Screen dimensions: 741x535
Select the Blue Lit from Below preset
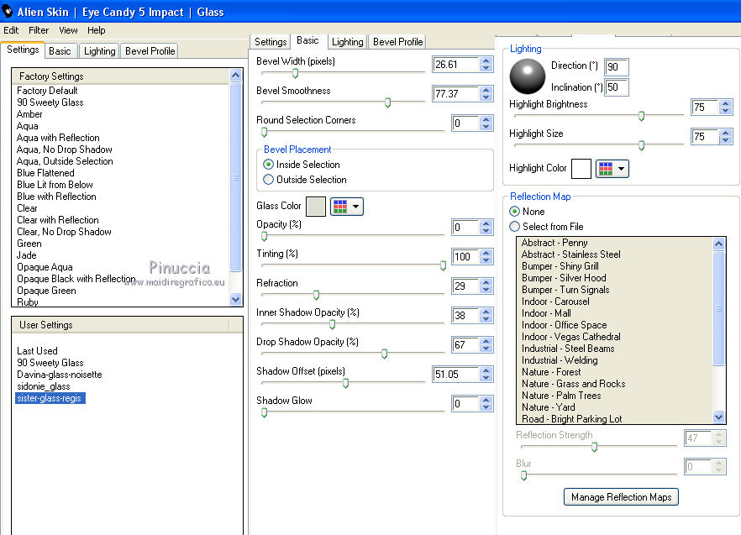pyautogui.click(x=55, y=184)
